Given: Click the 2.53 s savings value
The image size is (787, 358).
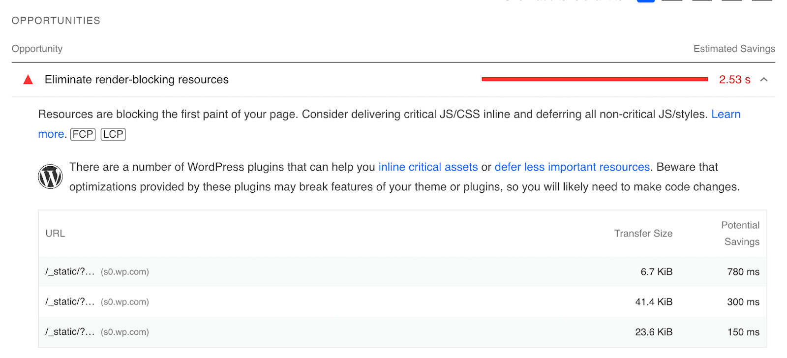Looking at the screenshot, I should click(x=734, y=80).
